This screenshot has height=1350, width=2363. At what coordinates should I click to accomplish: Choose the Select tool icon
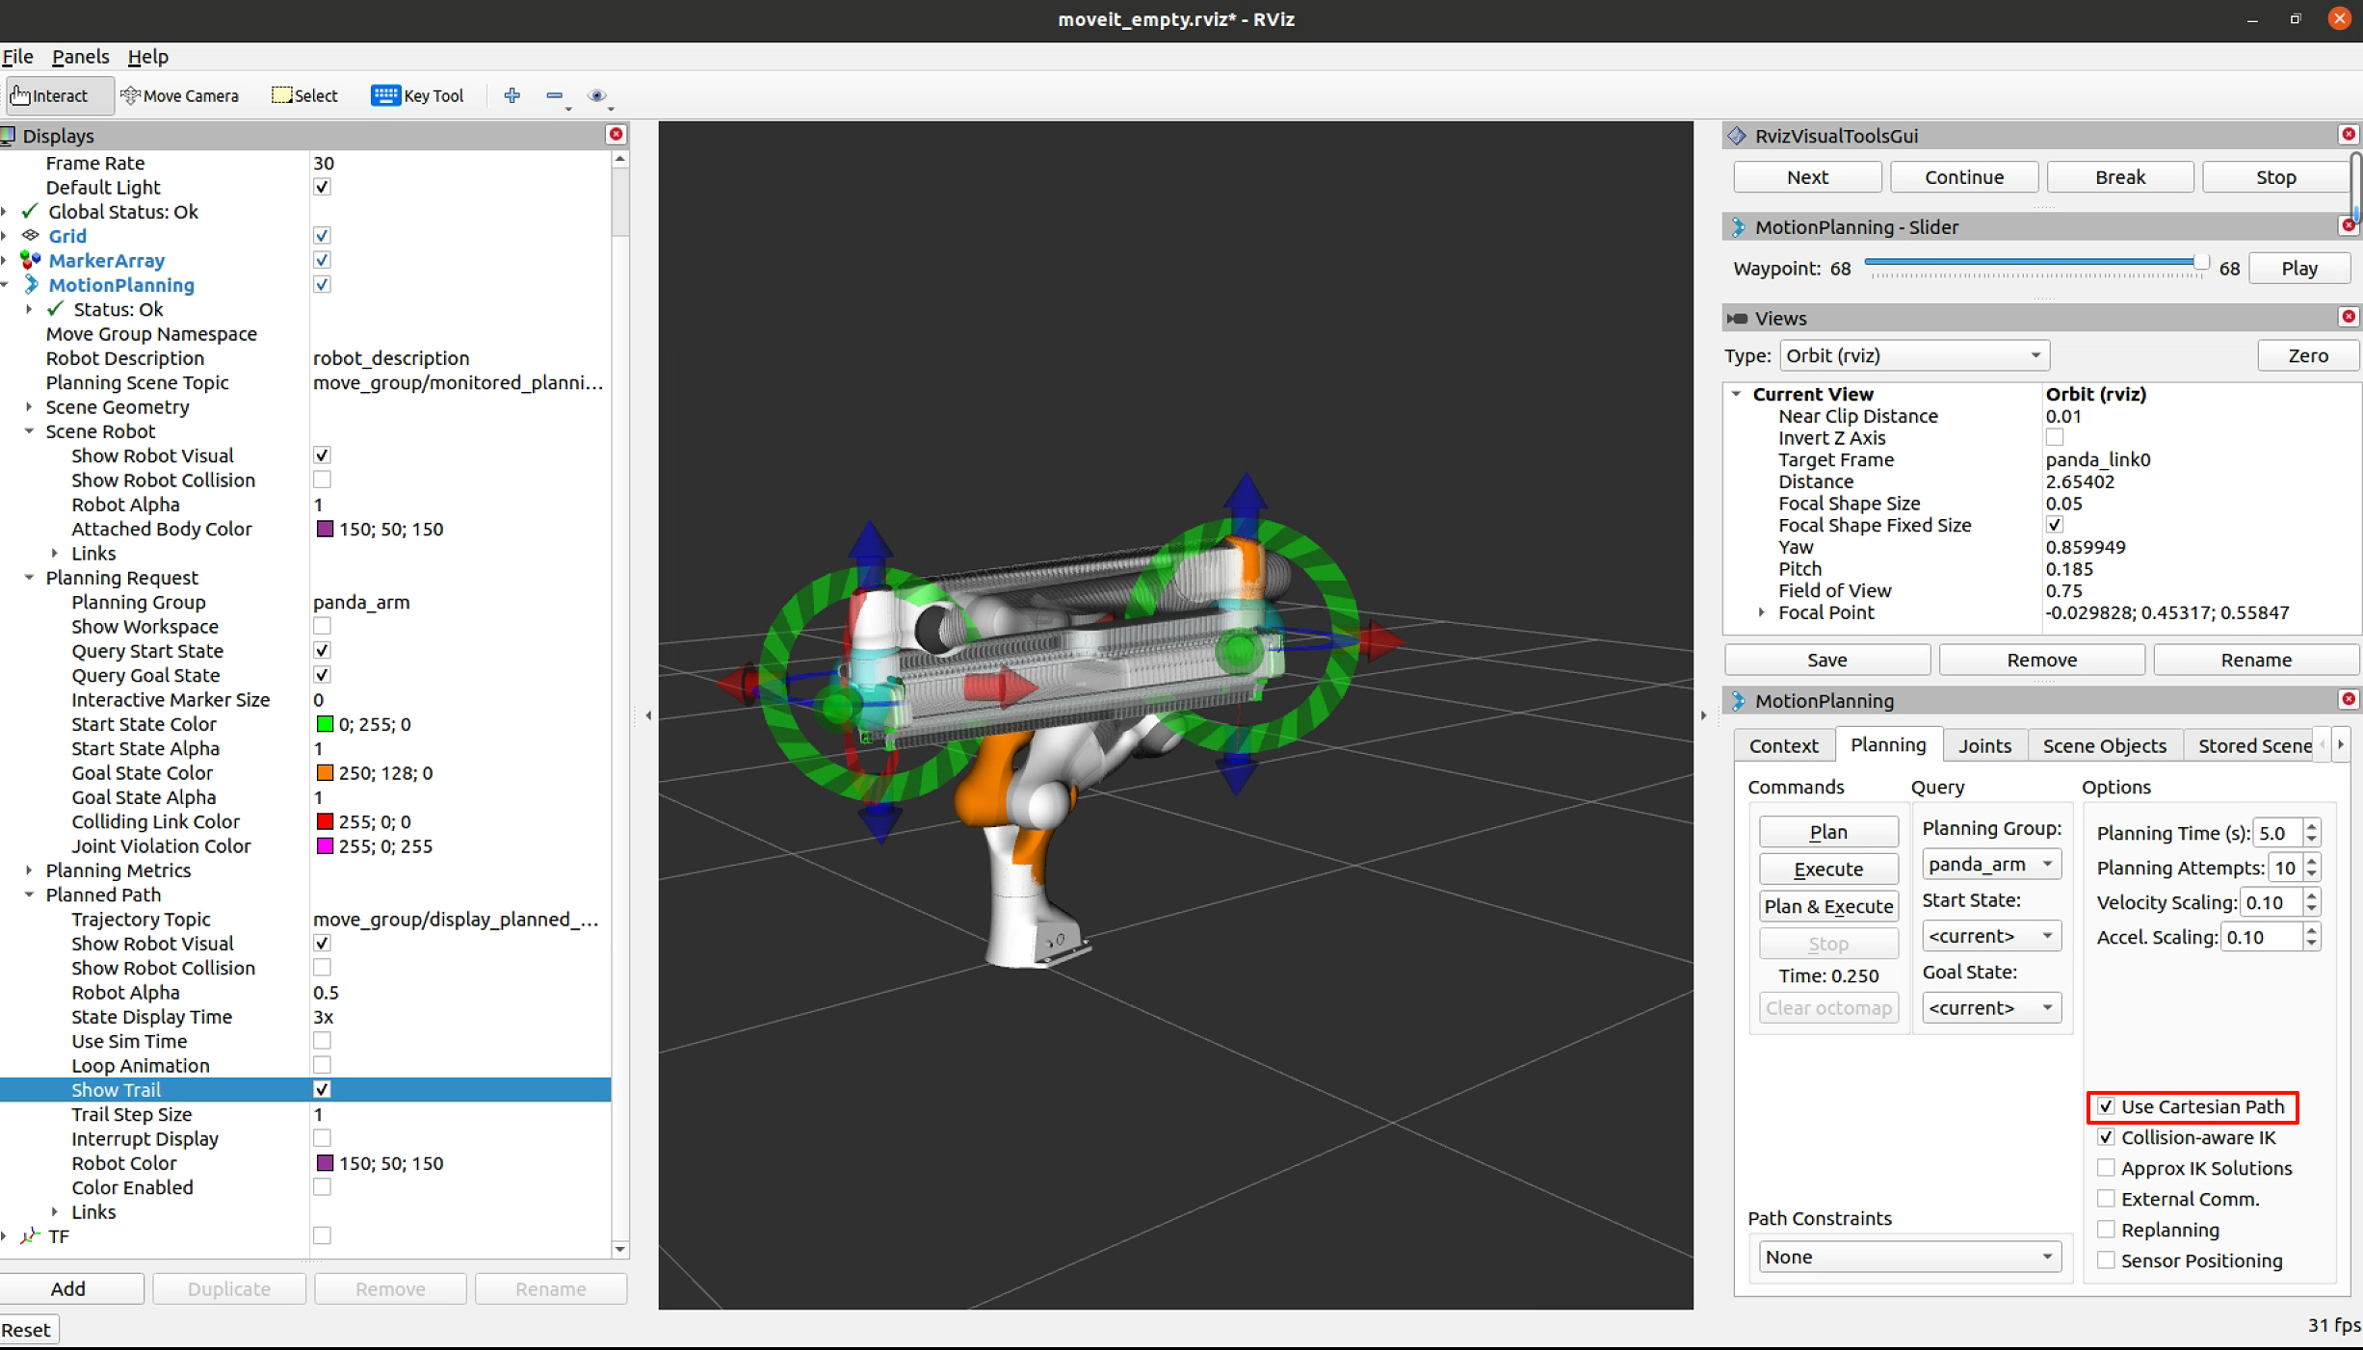[281, 94]
